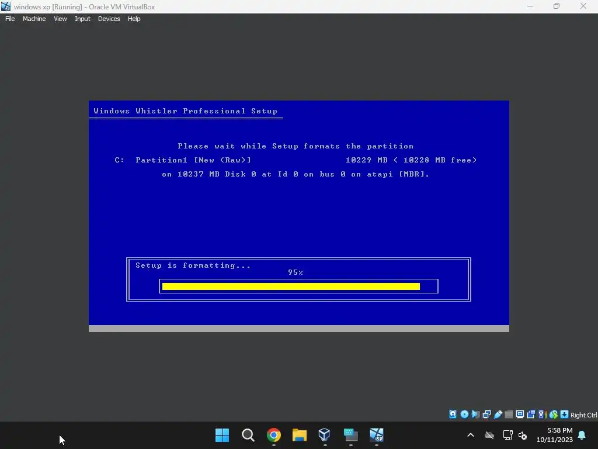The image size is (598, 449).
Task: Click the 'on 10237 MB Disk 0' line
Action: (x=295, y=174)
